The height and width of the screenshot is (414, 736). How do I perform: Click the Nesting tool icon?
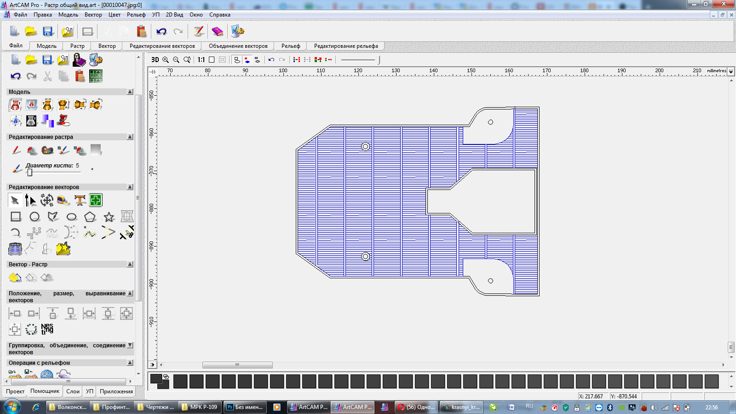point(47,329)
